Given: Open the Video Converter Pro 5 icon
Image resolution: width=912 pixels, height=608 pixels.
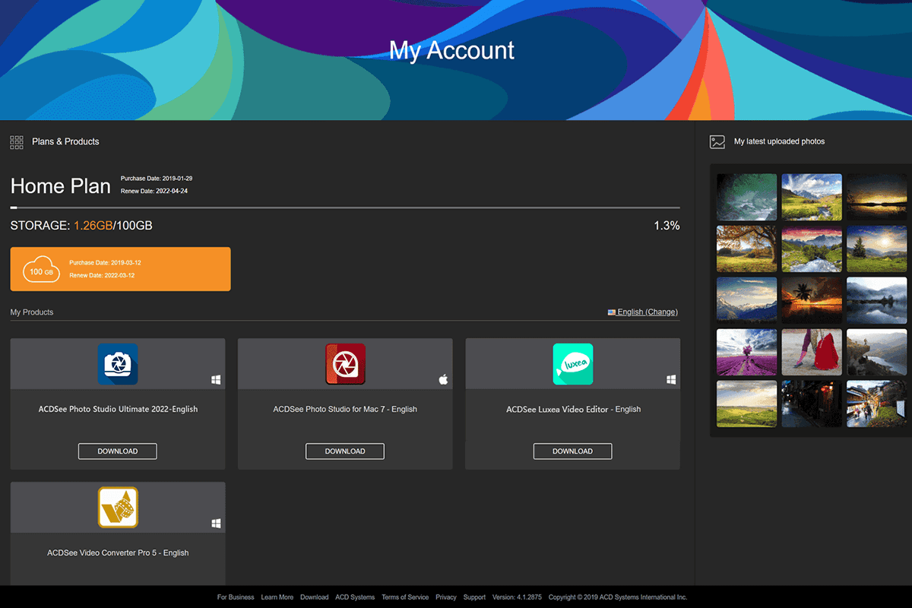Looking at the screenshot, I should click(118, 507).
